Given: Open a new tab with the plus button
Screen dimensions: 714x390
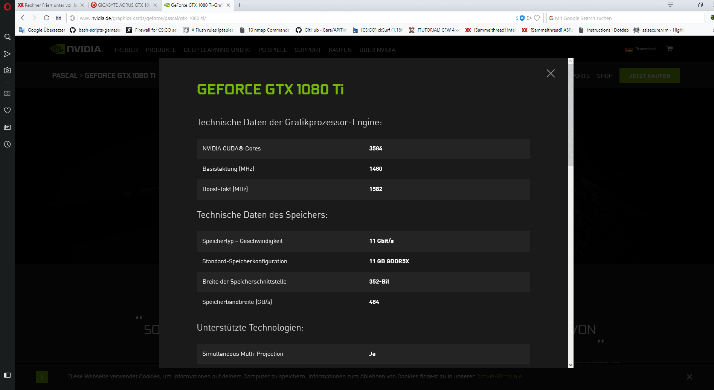Looking at the screenshot, I should [x=240, y=5].
